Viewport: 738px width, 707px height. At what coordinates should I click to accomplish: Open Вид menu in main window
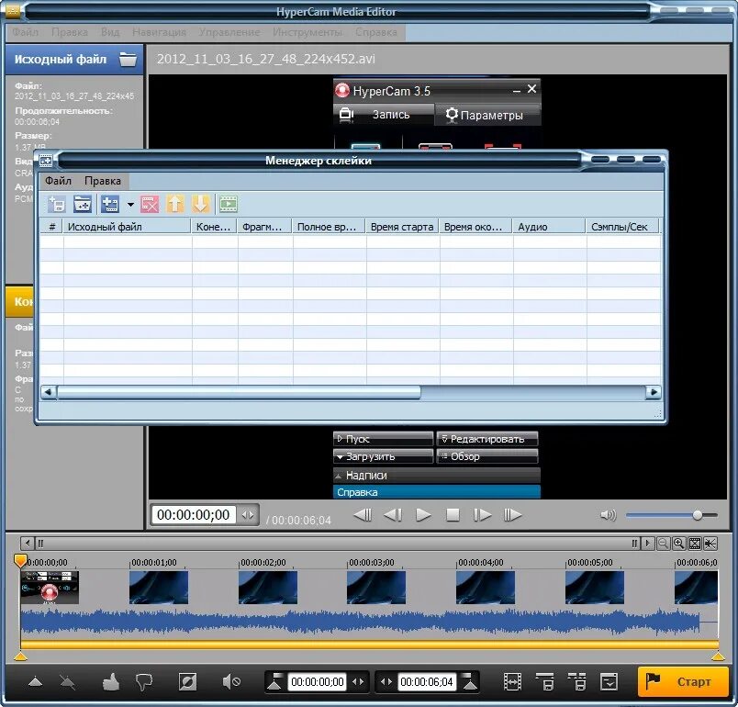110,32
